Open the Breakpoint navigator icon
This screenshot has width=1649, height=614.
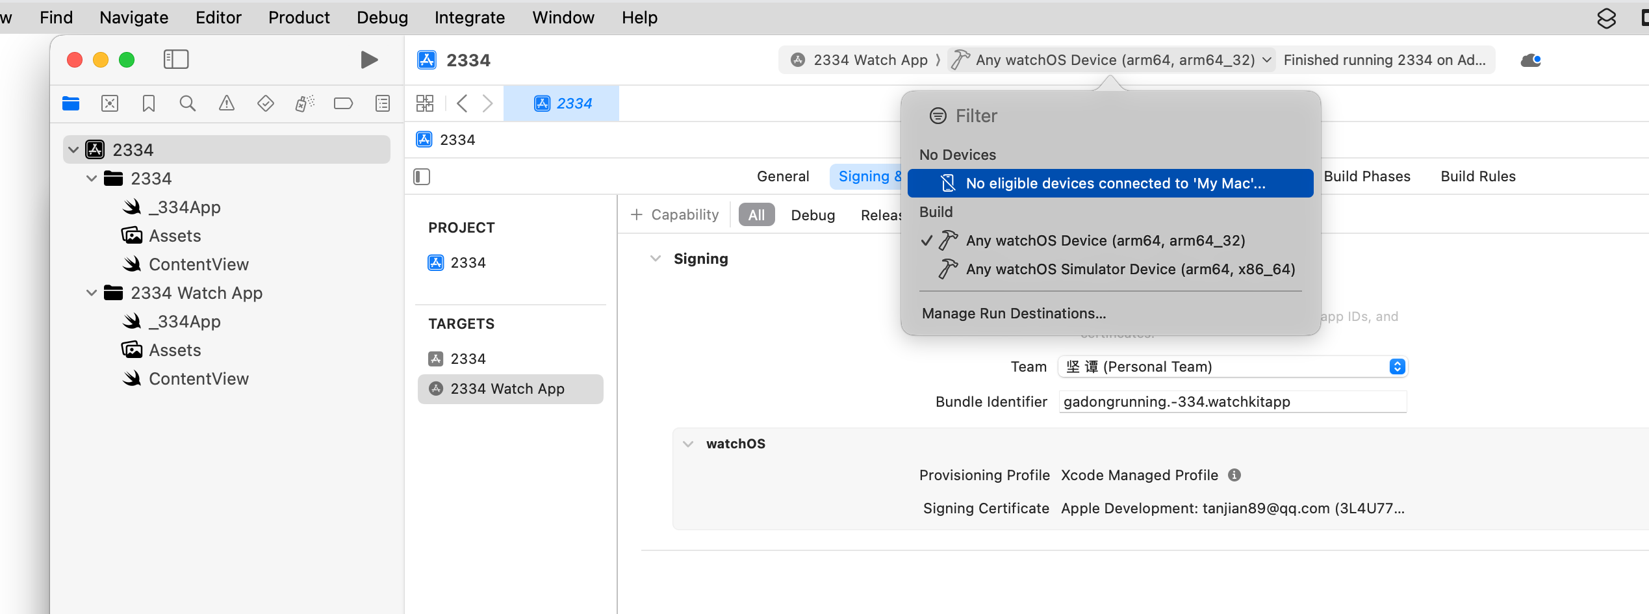point(343,103)
